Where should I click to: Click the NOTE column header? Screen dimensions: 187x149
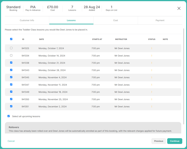[165, 39]
